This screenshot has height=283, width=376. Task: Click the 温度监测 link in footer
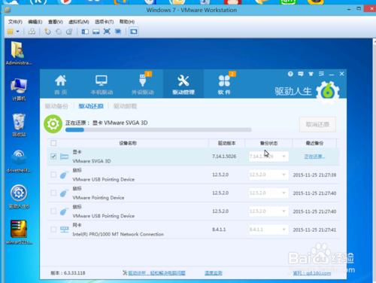[214, 272]
